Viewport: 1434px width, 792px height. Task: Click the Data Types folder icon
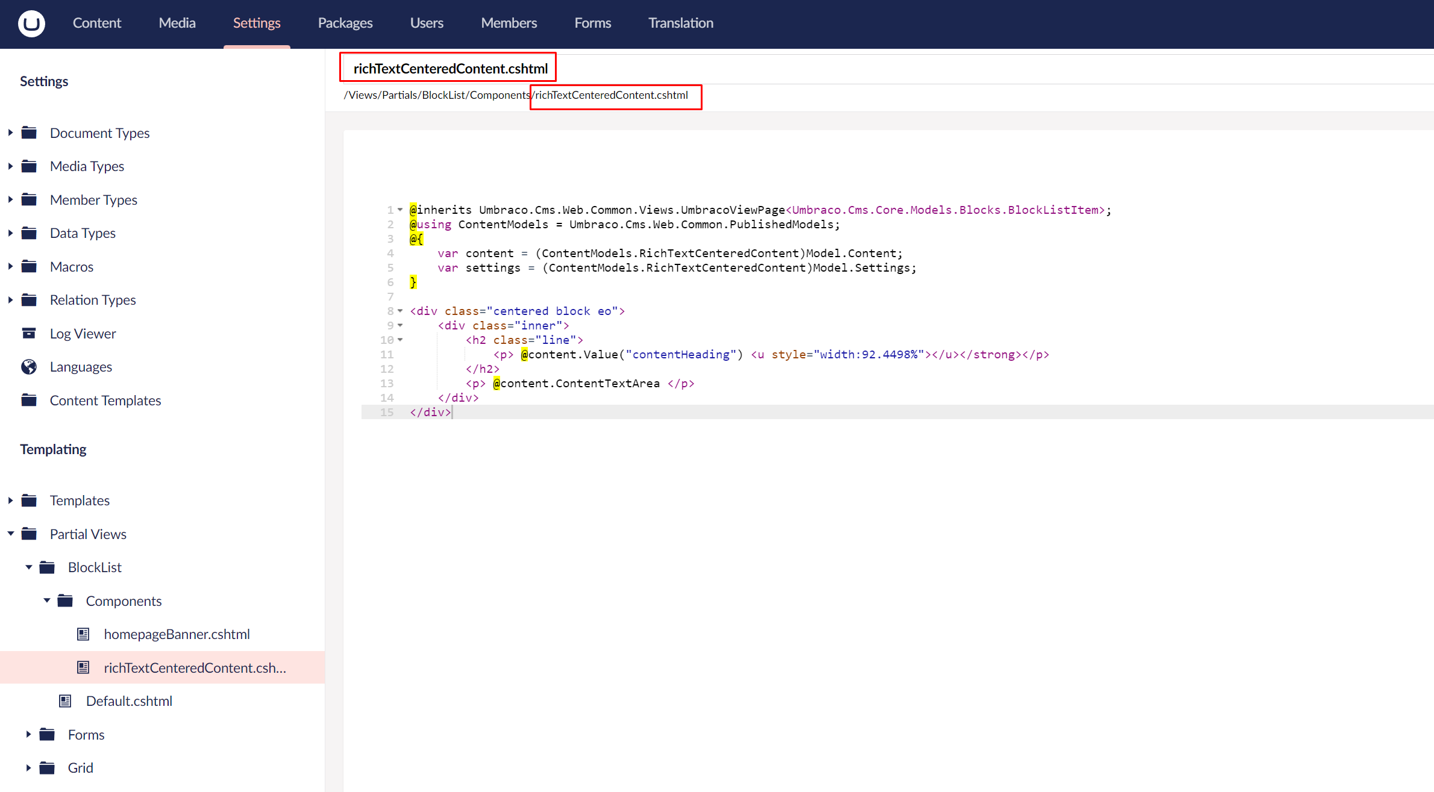click(x=29, y=233)
